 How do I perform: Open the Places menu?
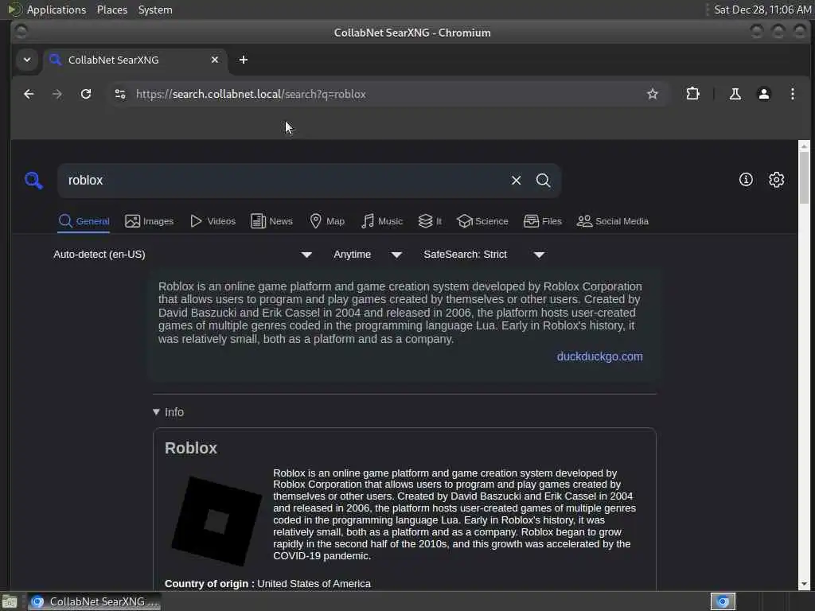(112, 10)
